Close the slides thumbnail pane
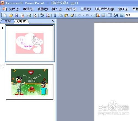The height and width of the screenshot is (121, 138). [x=53, y=21]
